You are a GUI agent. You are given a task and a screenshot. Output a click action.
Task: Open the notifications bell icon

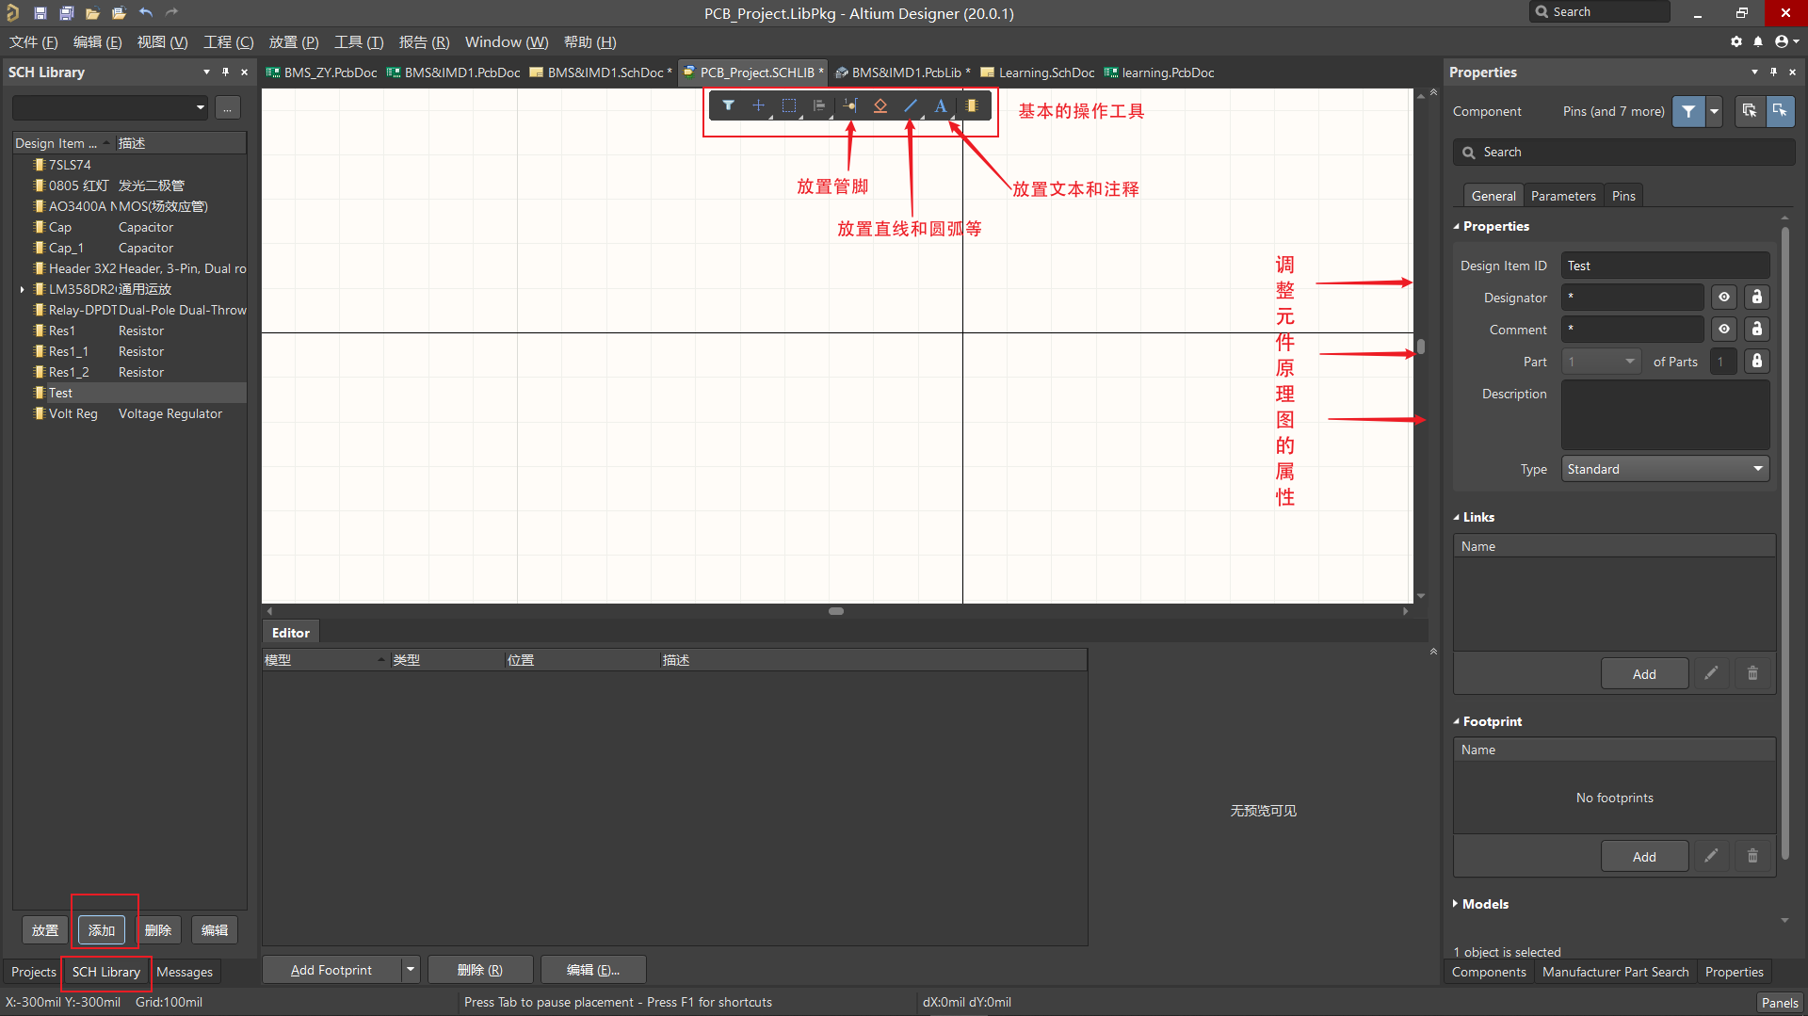pyautogui.click(x=1758, y=41)
